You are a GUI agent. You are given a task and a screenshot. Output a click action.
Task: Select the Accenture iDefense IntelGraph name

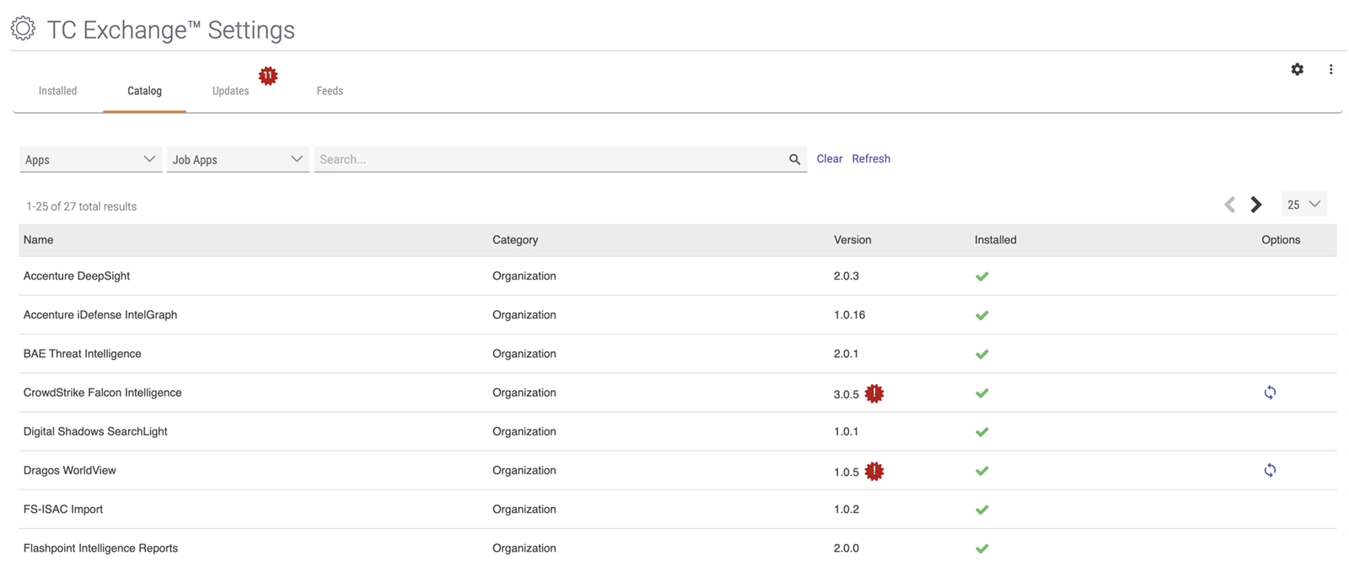(100, 315)
